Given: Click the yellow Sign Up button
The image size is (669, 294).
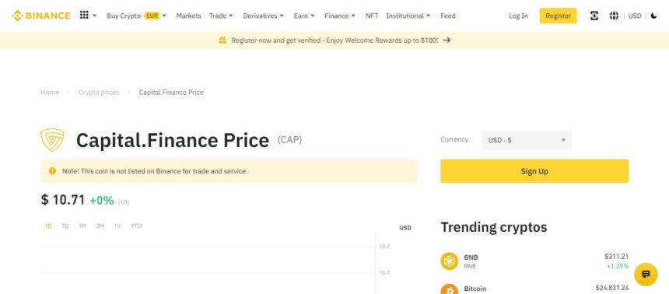Looking at the screenshot, I should pyautogui.click(x=534, y=171).
